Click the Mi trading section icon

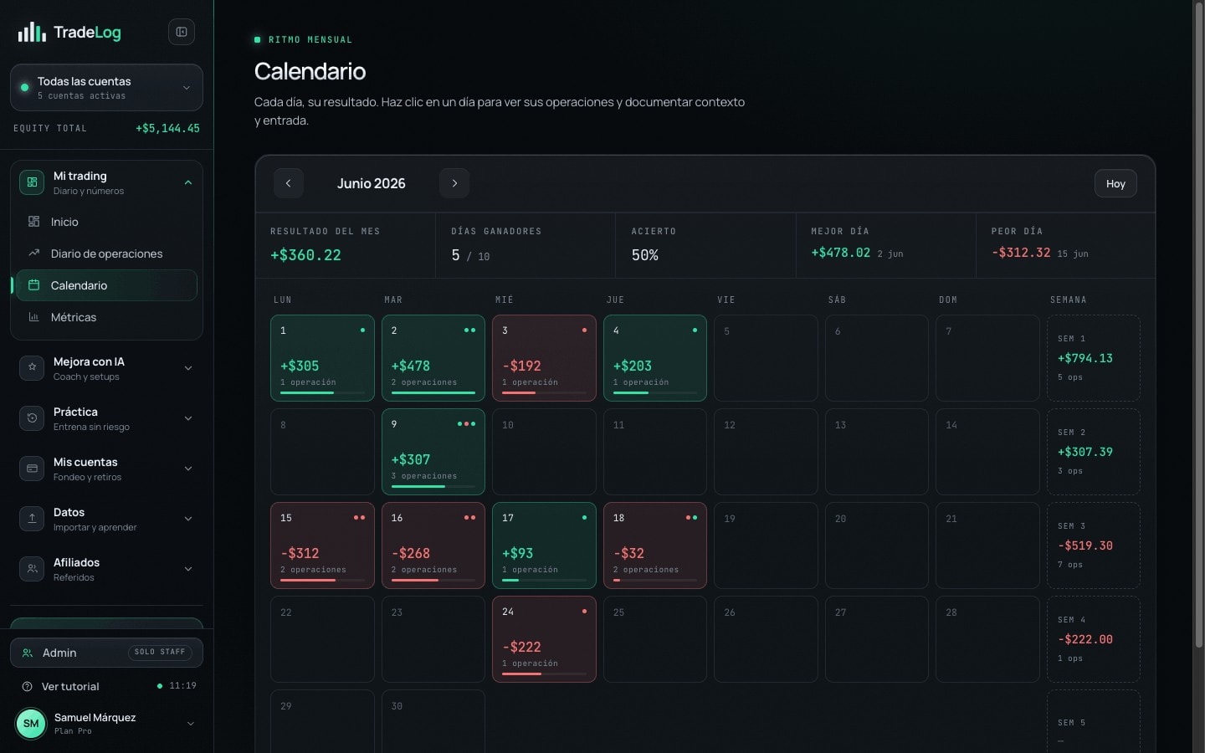32,182
